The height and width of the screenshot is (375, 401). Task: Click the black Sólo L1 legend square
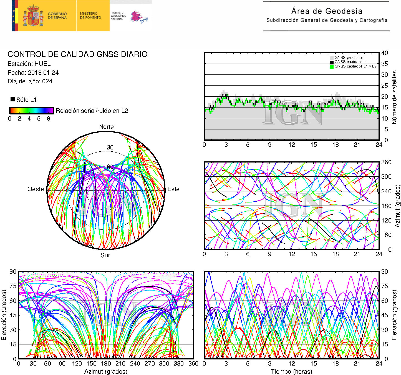13,99
